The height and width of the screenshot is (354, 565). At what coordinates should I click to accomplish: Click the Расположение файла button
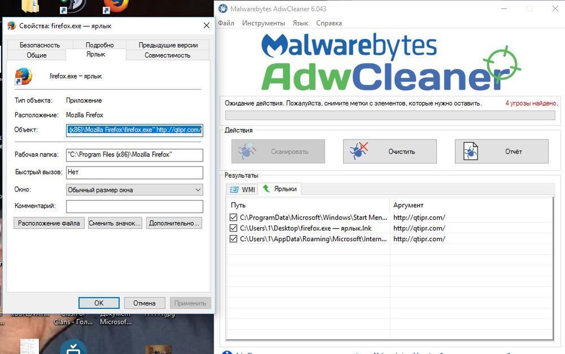click(x=49, y=223)
